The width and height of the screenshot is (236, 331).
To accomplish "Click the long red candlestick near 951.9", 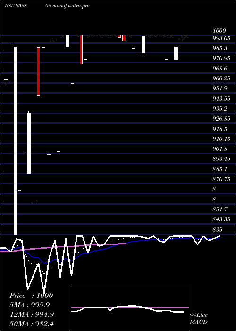I will [x=38, y=71].
